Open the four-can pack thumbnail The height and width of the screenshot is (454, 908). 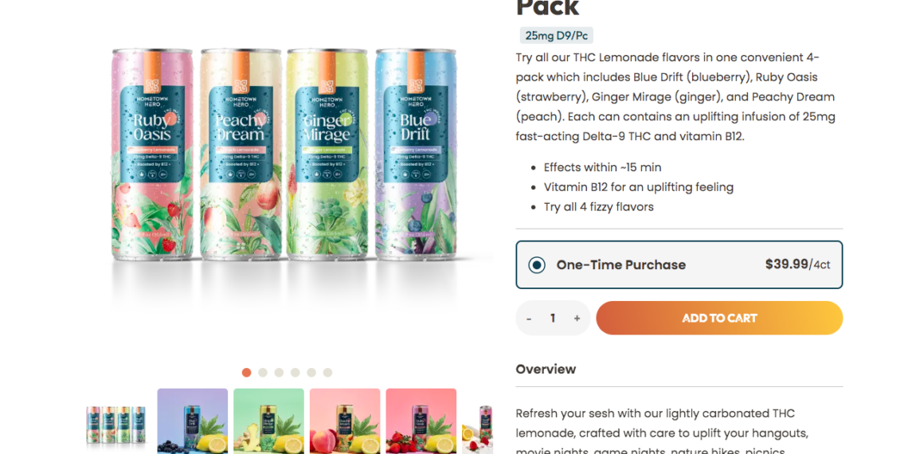[115, 421]
